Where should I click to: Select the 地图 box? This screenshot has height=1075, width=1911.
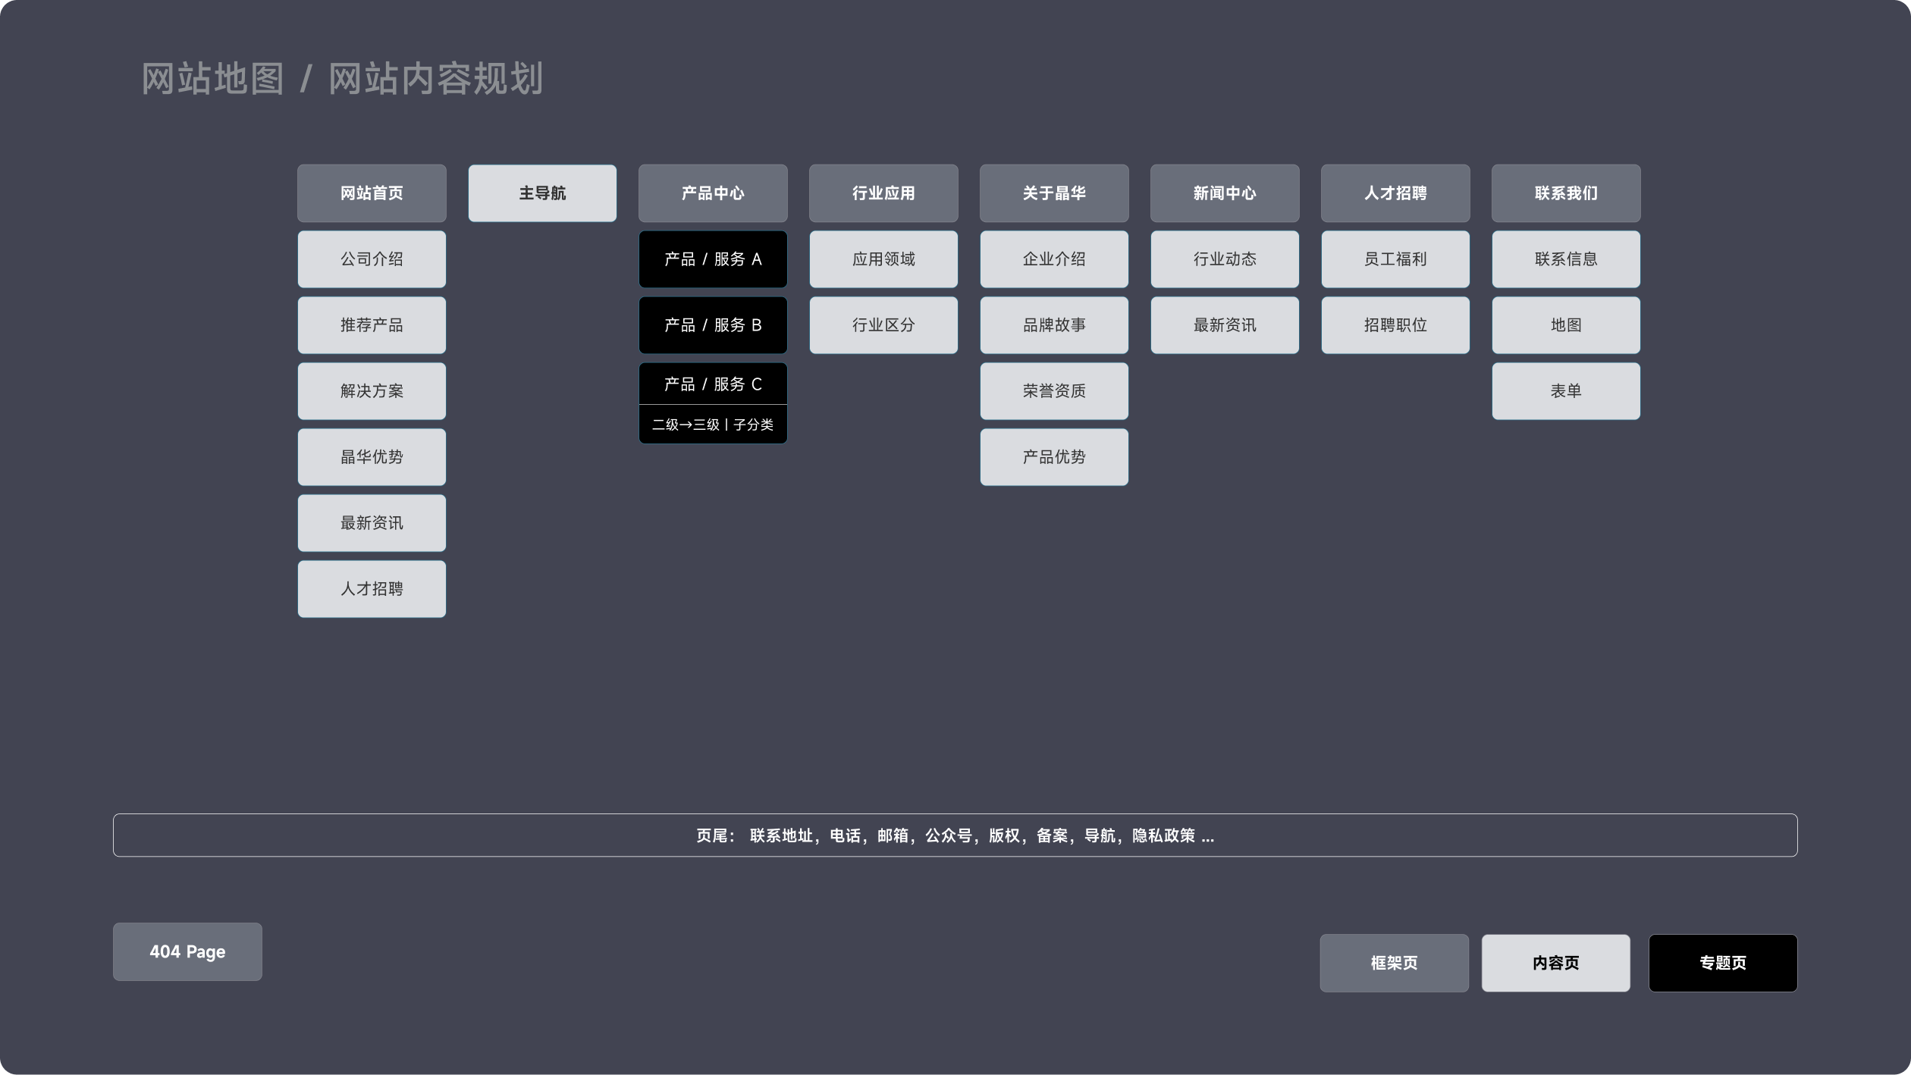click(1566, 325)
